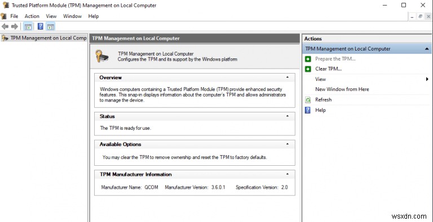Click New Window from Here action
433x222 pixels.
[342, 89]
